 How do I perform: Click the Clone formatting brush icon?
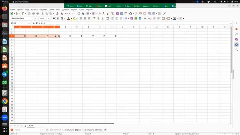click(57, 13)
